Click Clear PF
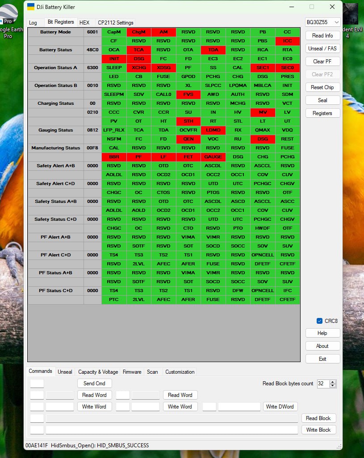This screenshot has height=458, width=364. pyautogui.click(x=322, y=62)
